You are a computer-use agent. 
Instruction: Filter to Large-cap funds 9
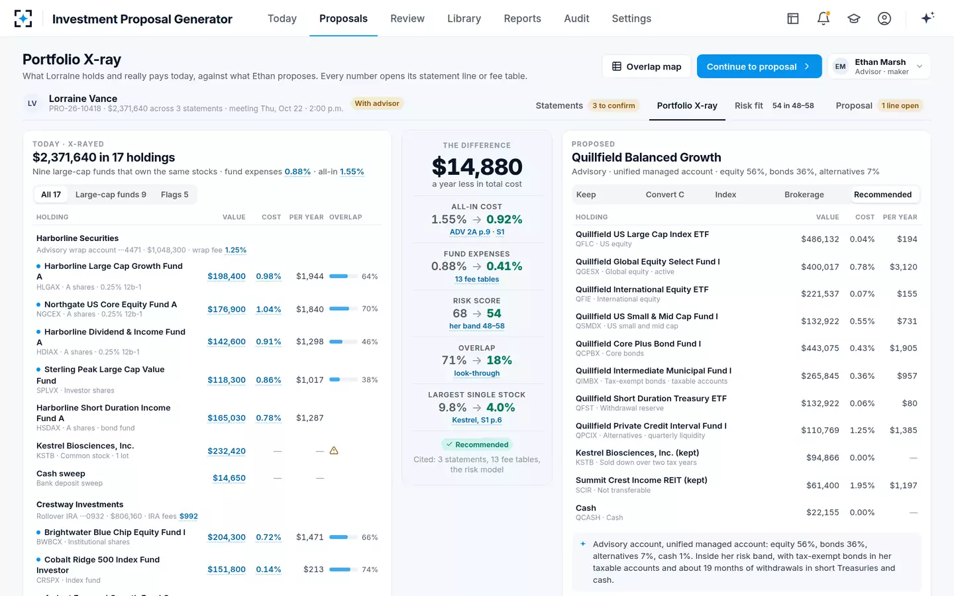click(x=111, y=195)
